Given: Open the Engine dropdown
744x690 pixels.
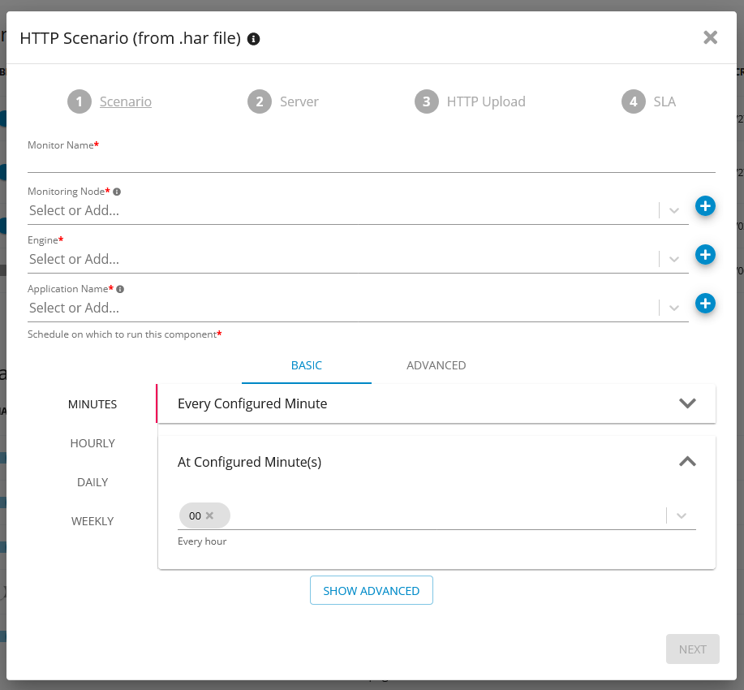Looking at the screenshot, I should tap(674, 259).
